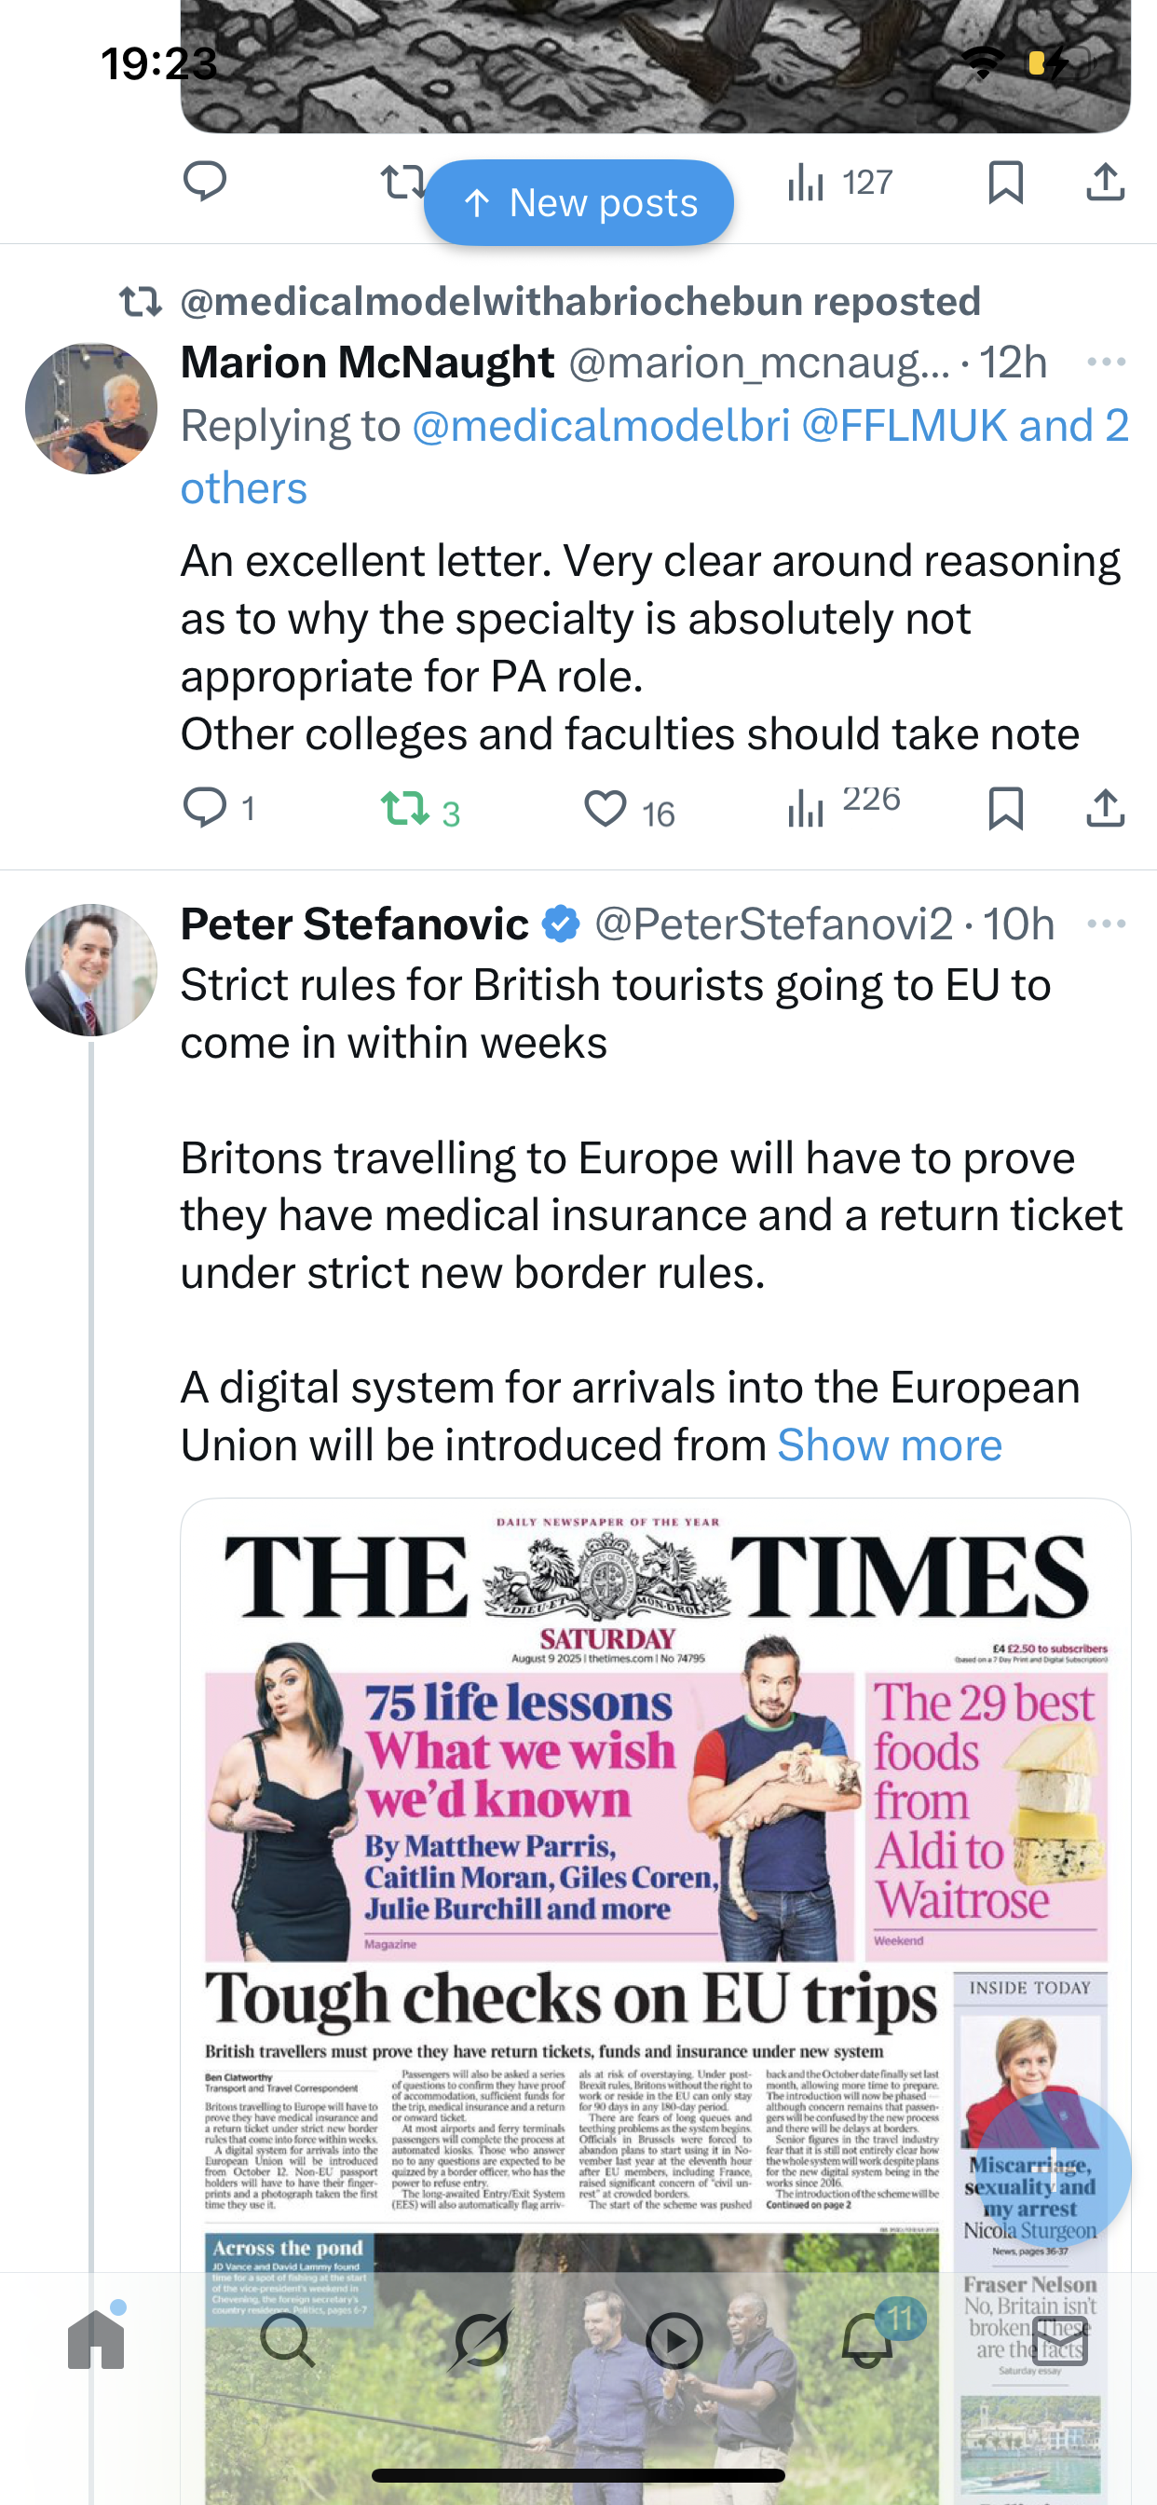
Task: Expand Peter Stefanovic's post with Show more
Action: (889, 1445)
